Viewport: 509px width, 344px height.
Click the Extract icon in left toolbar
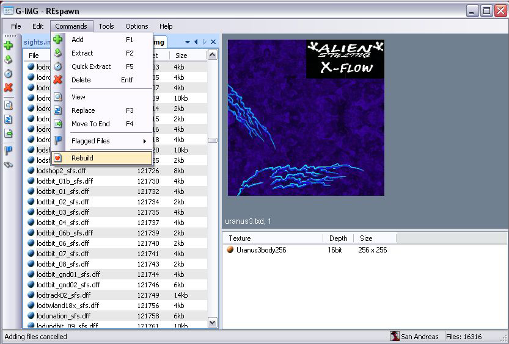click(x=9, y=59)
